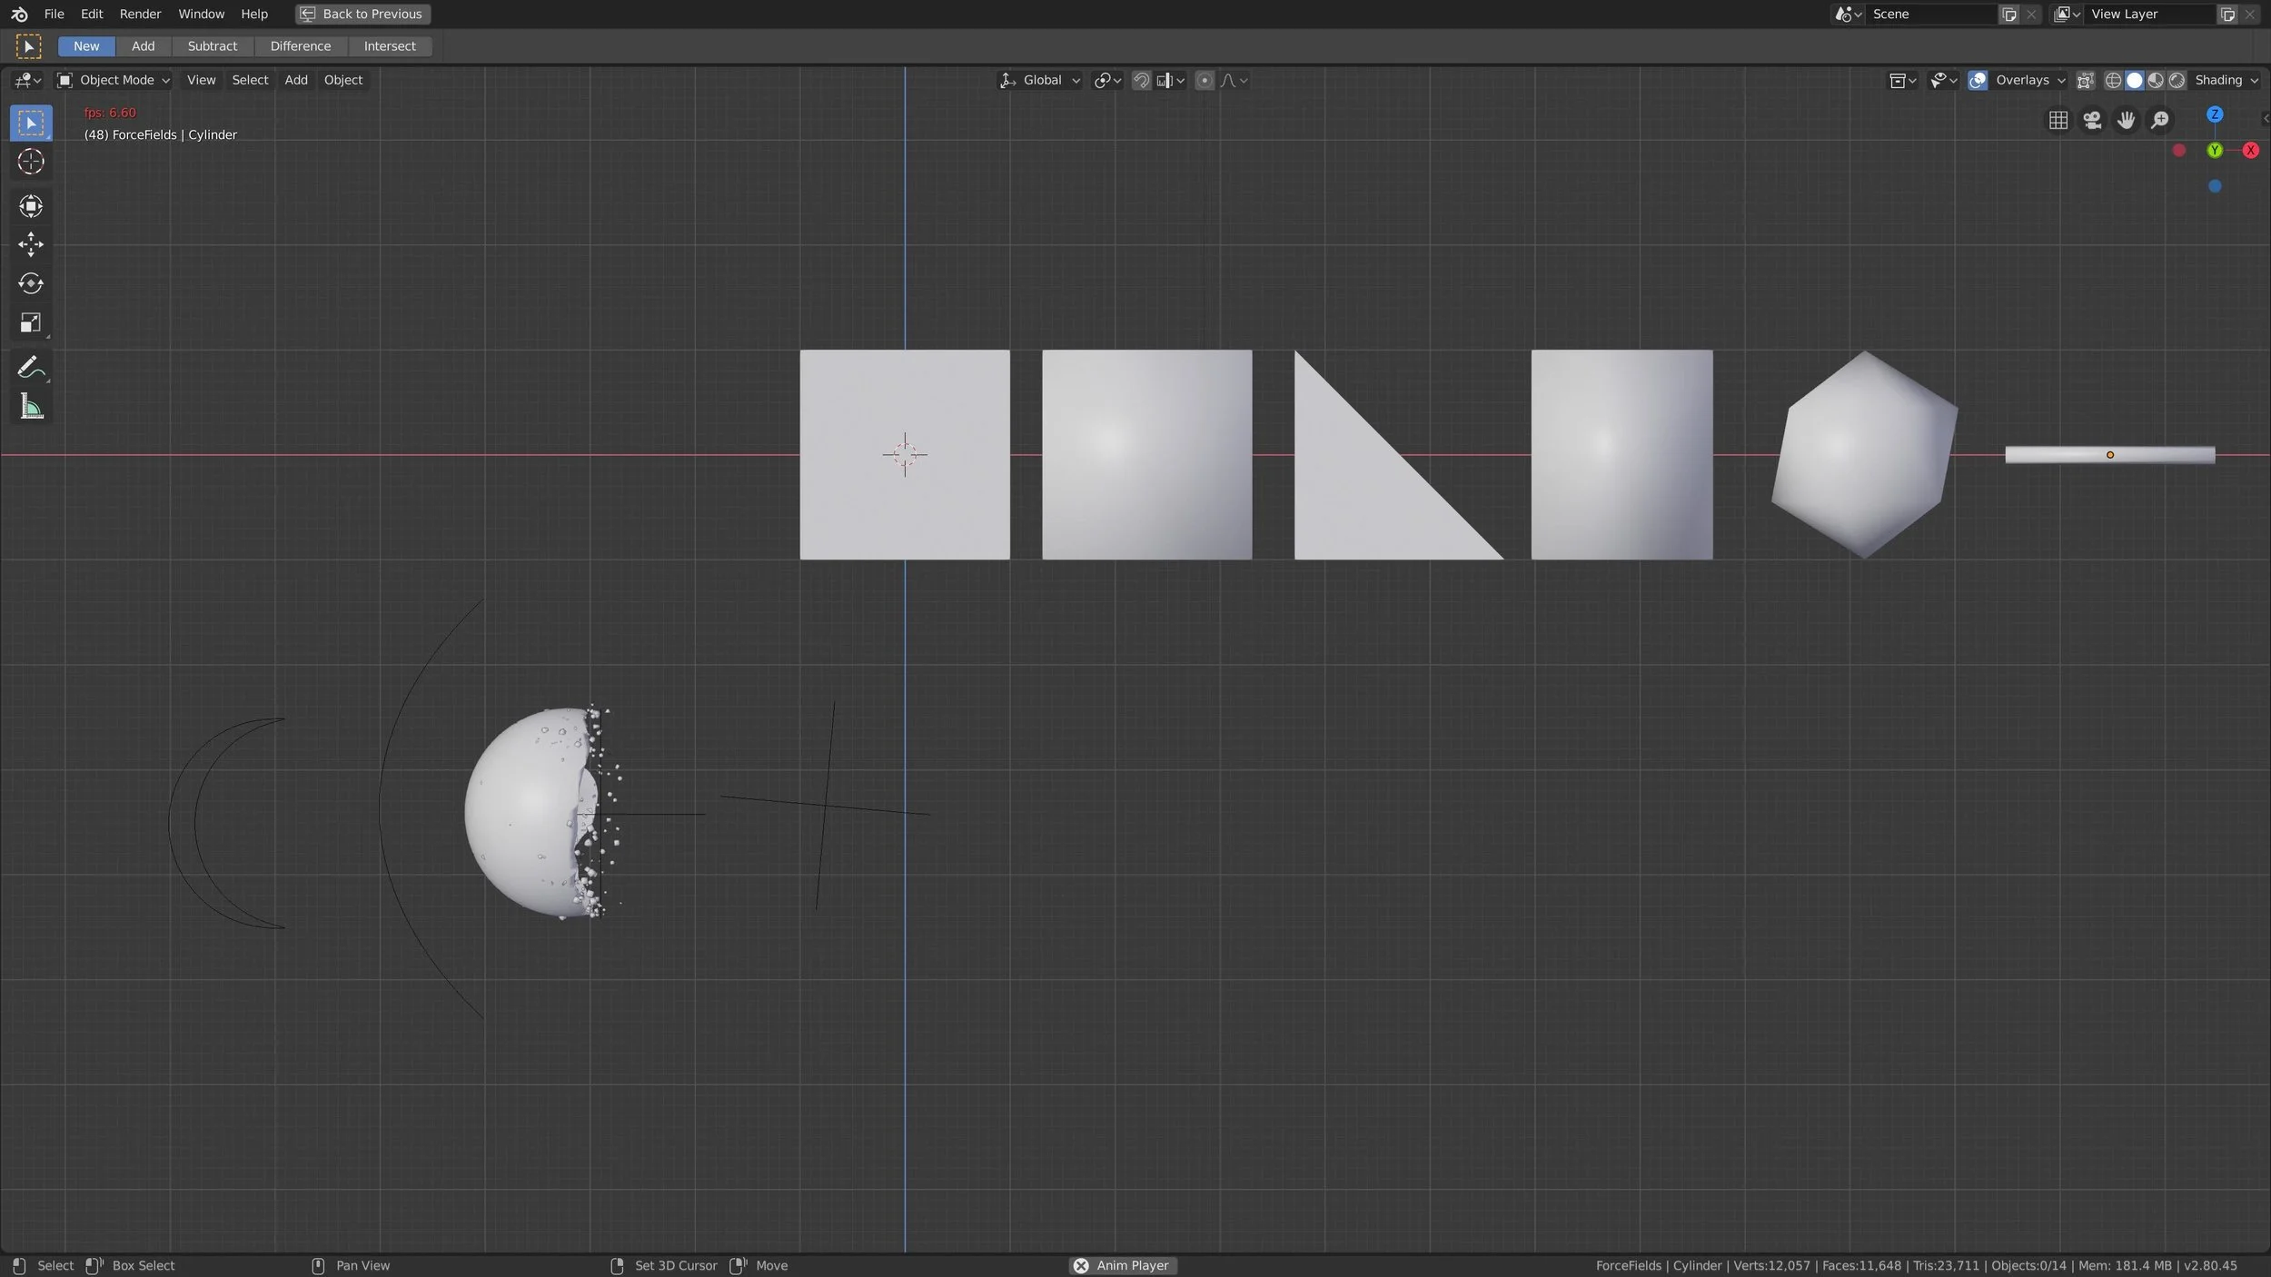Choose the Transform tool in left toolbar

click(x=31, y=206)
